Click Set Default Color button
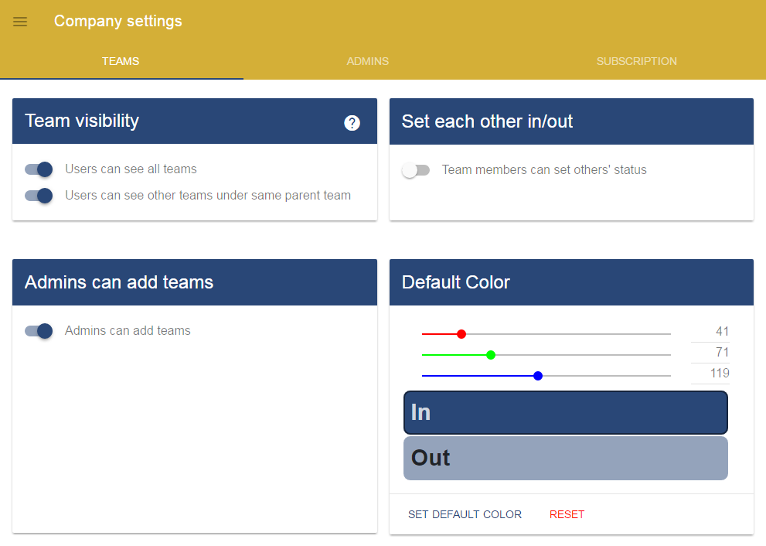Image resolution: width=766 pixels, height=546 pixels. [x=465, y=514]
